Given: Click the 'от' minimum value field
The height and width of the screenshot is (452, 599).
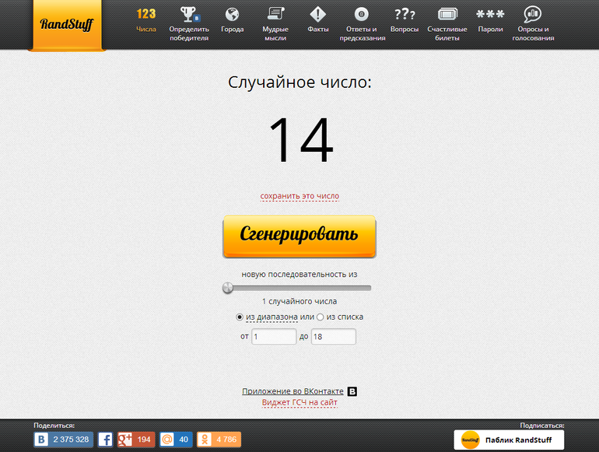Looking at the screenshot, I should click(x=273, y=337).
